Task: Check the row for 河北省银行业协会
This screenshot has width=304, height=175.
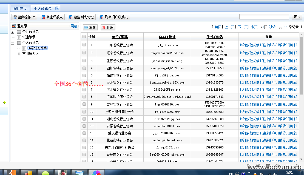Action: tap(84, 90)
